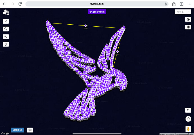The image size is (194, 135).
Task: Click the Litchi cloud logo
Action: click(x=6, y=12)
